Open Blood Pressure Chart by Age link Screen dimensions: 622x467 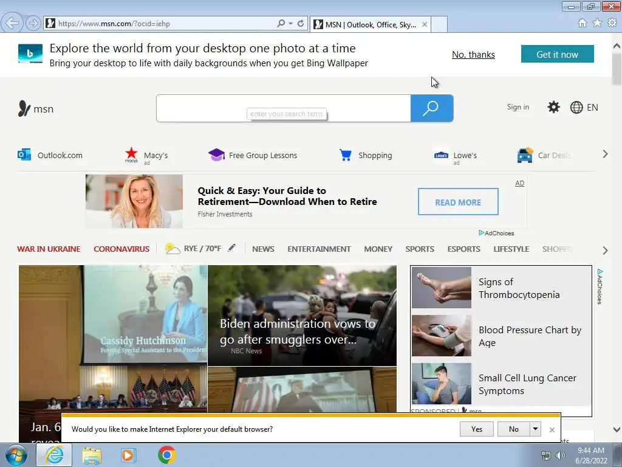[x=530, y=336]
